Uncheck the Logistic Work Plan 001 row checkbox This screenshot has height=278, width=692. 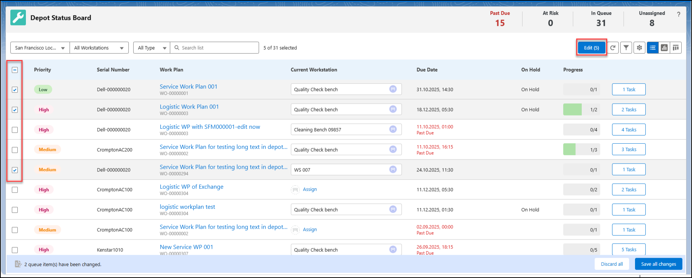coord(15,110)
